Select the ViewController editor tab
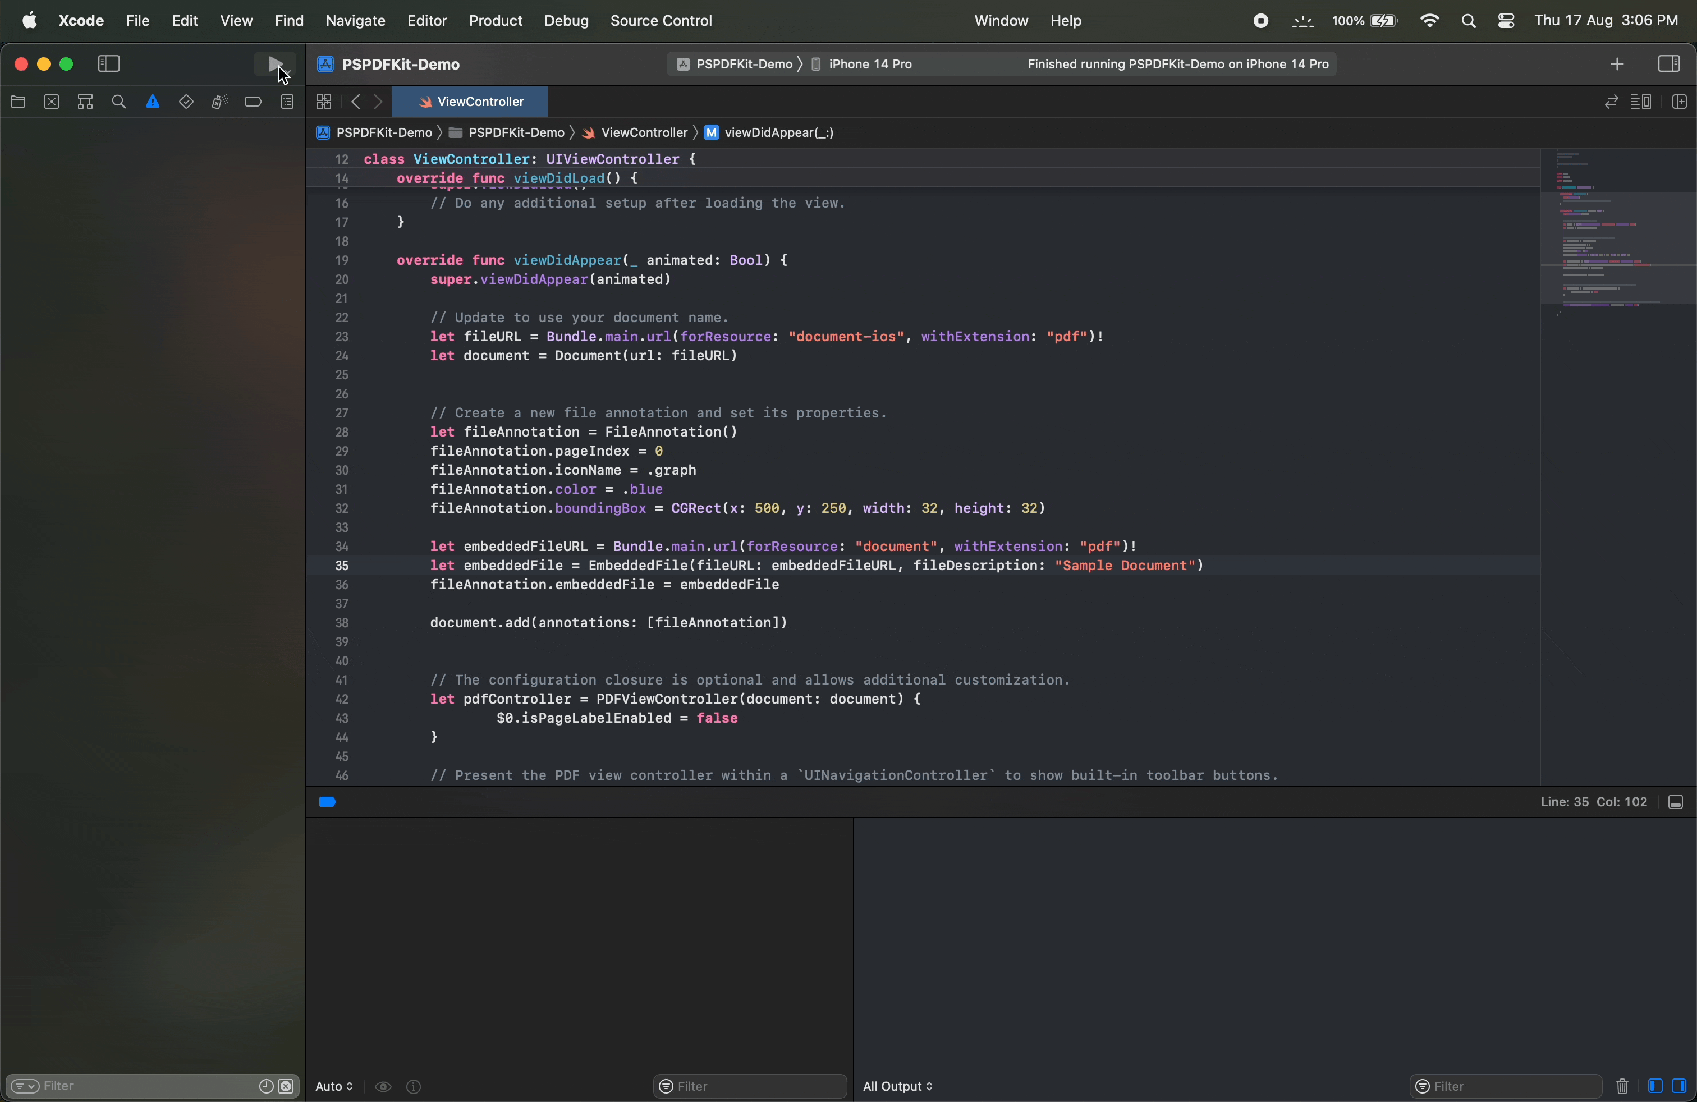1697x1102 pixels. (471, 102)
